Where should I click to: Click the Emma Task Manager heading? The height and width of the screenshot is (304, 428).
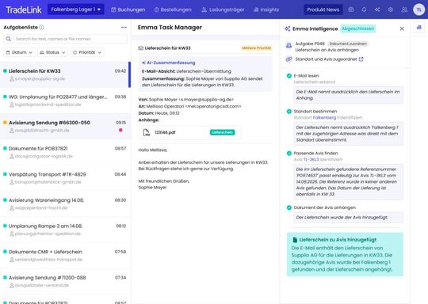pos(170,27)
